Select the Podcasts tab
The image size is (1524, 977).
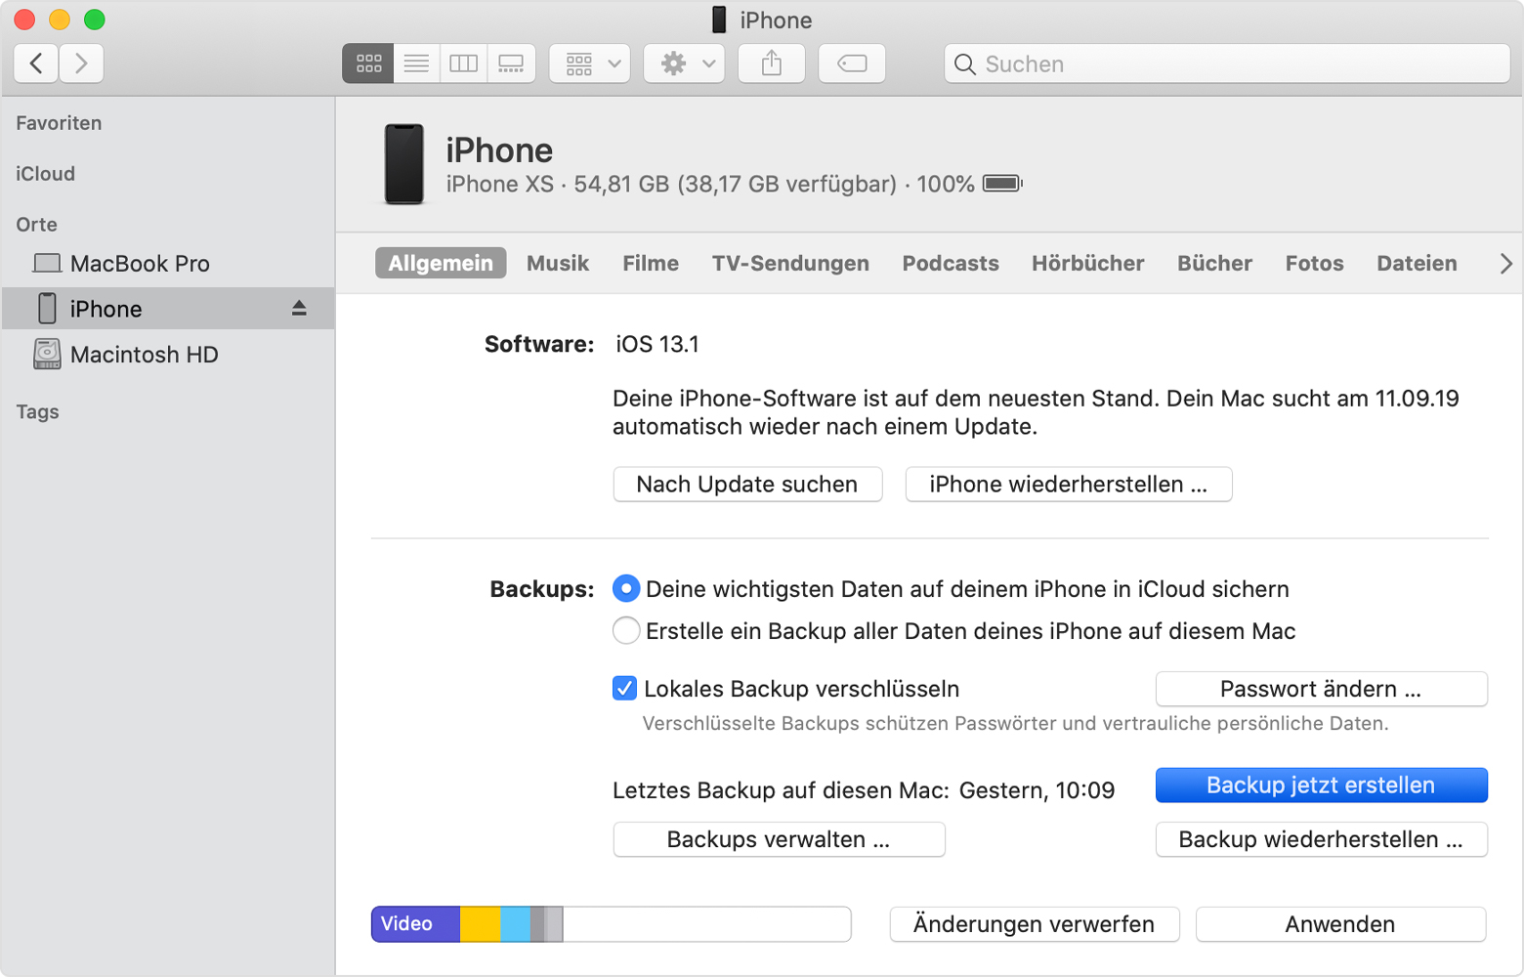coord(951,263)
